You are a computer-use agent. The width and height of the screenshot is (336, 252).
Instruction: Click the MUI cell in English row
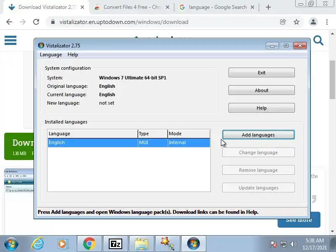coord(153,142)
